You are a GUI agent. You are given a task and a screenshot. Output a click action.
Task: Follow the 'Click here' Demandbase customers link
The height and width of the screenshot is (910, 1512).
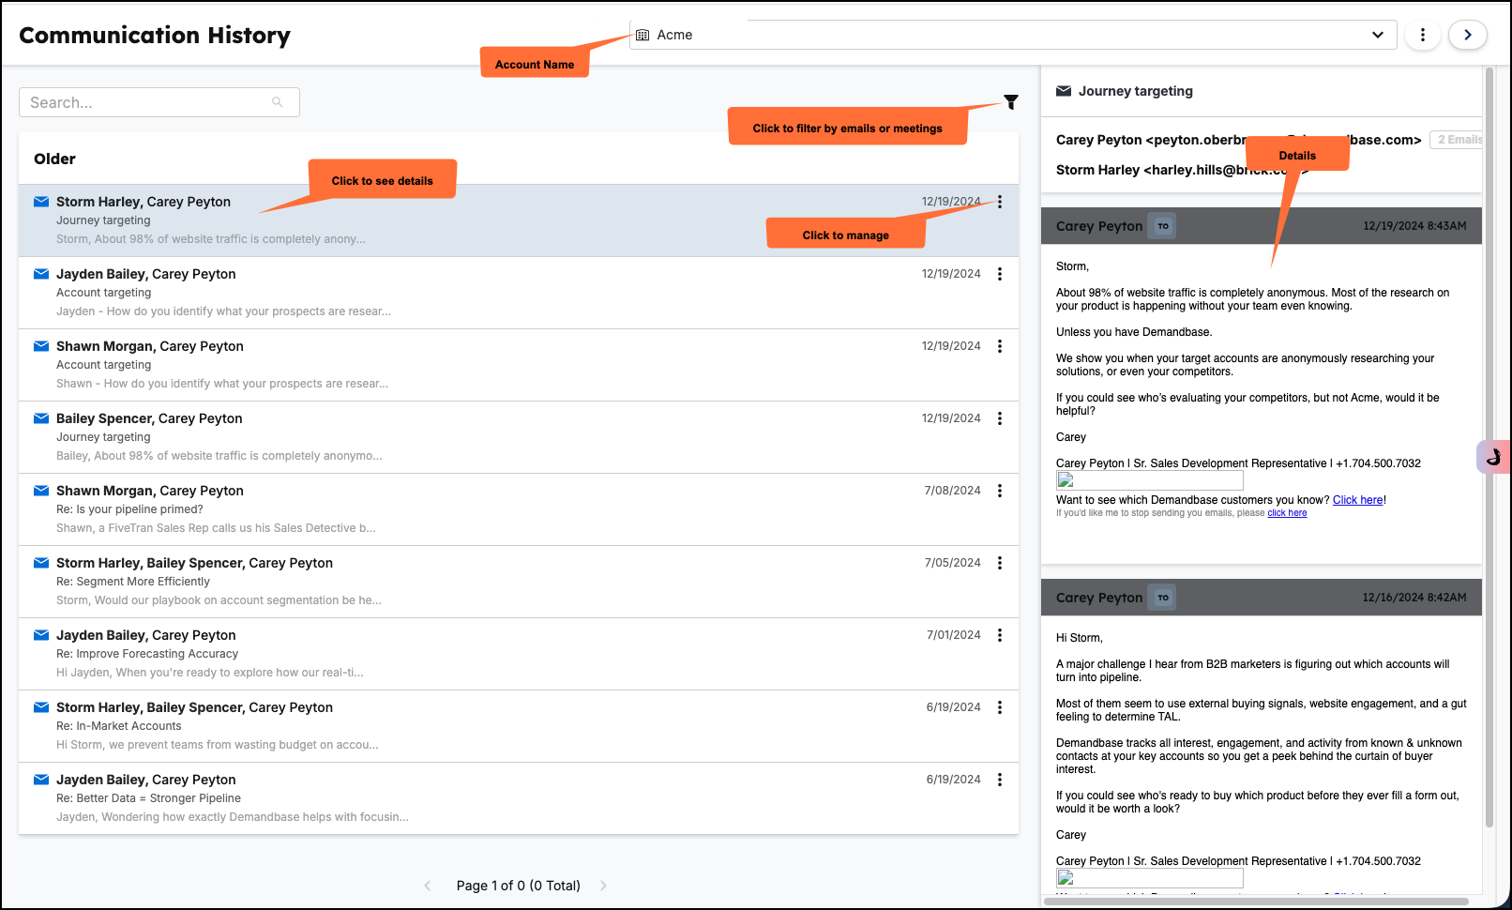pos(1357,500)
